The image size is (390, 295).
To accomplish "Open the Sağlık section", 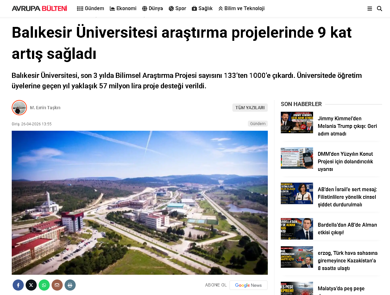I will pos(202,9).
